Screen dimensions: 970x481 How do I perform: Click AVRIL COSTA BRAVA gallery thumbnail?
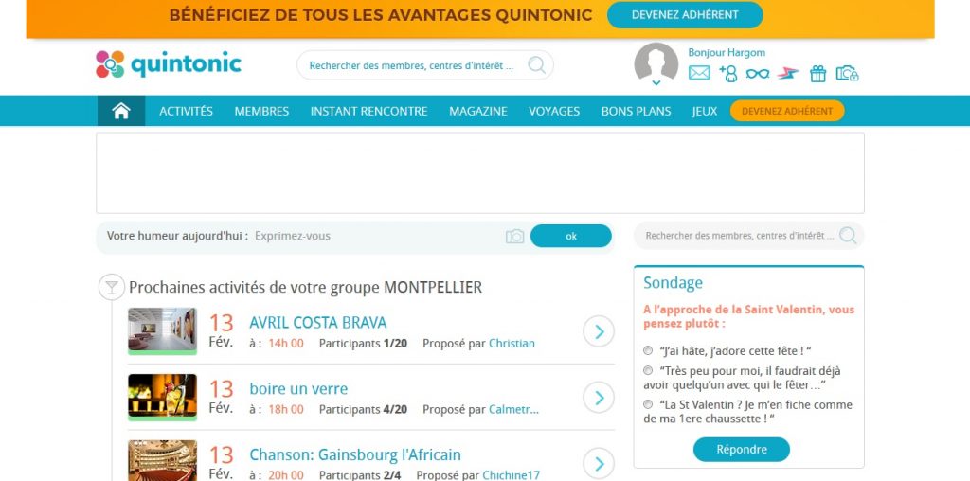coord(162,330)
